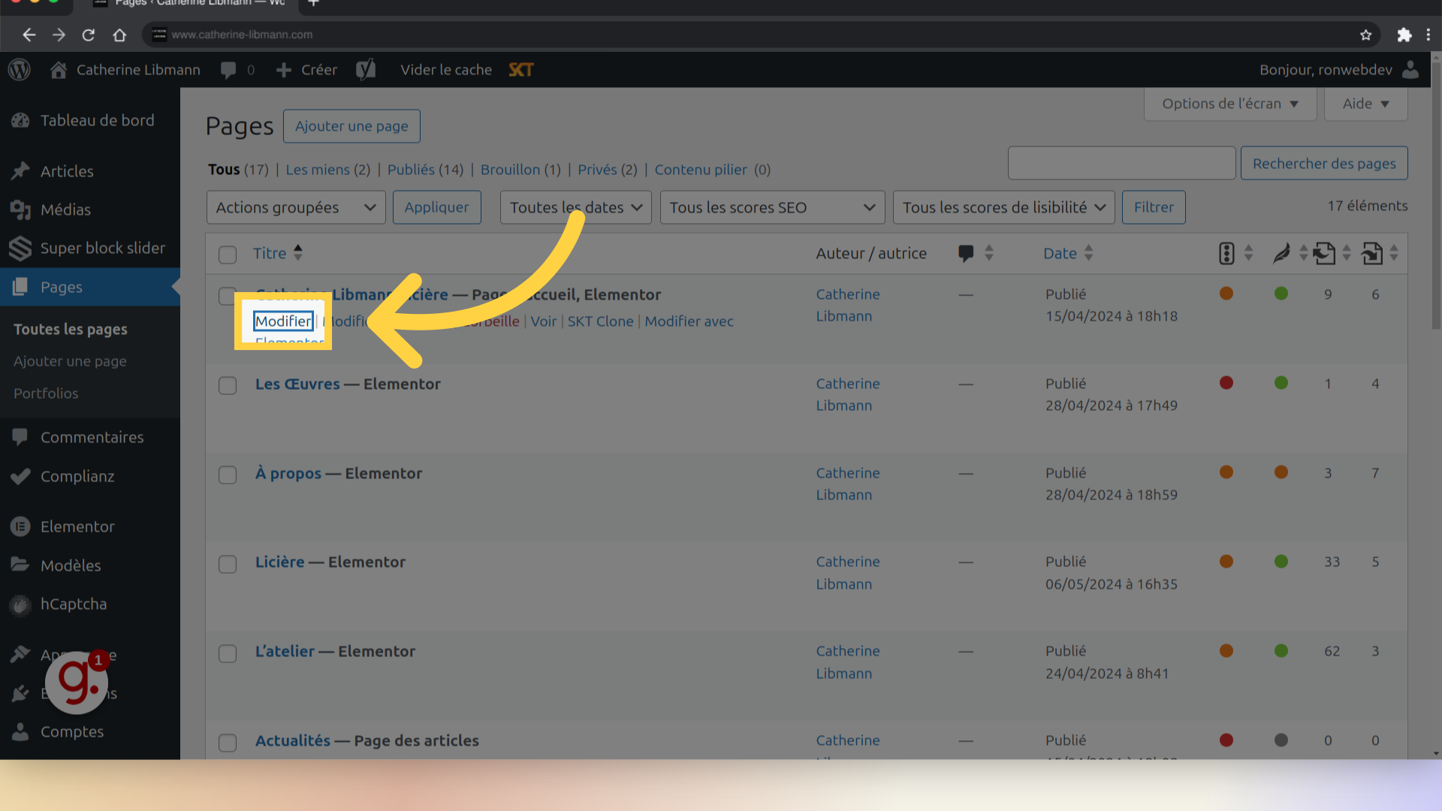
Task: Sort by readability feather column icon
Action: (1281, 253)
